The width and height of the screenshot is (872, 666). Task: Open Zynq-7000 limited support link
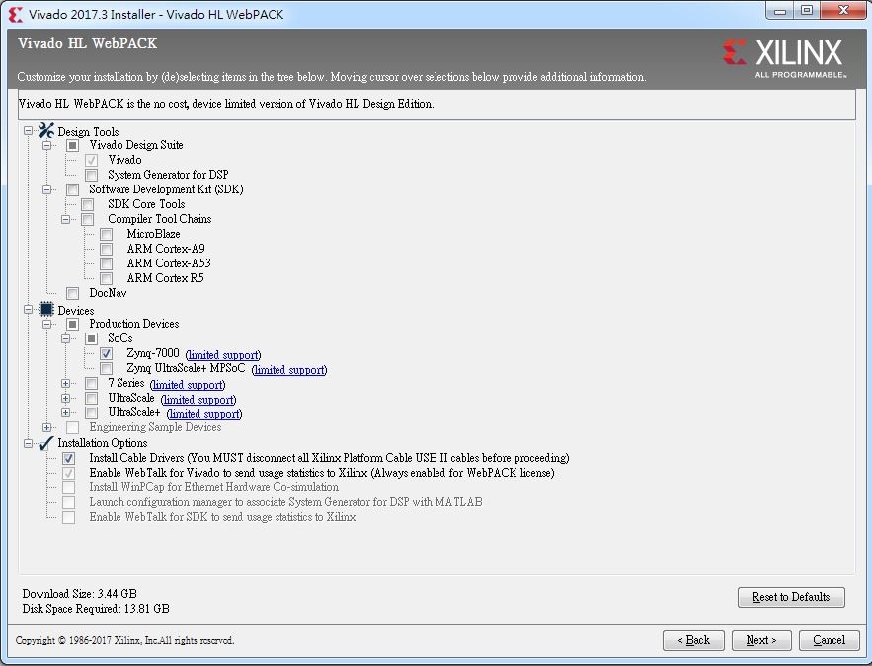click(x=223, y=355)
